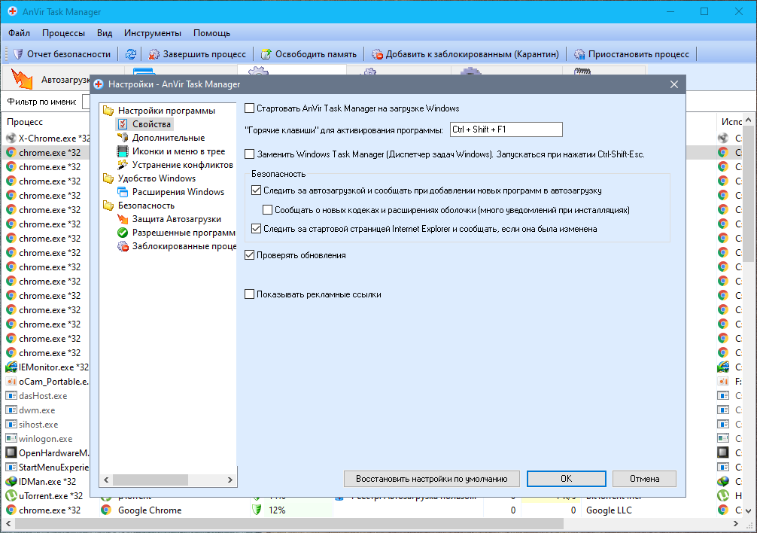Click the hotkey field with Ctrl + Shift + F1
The height and width of the screenshot is (533, 757).
[506, 129]
